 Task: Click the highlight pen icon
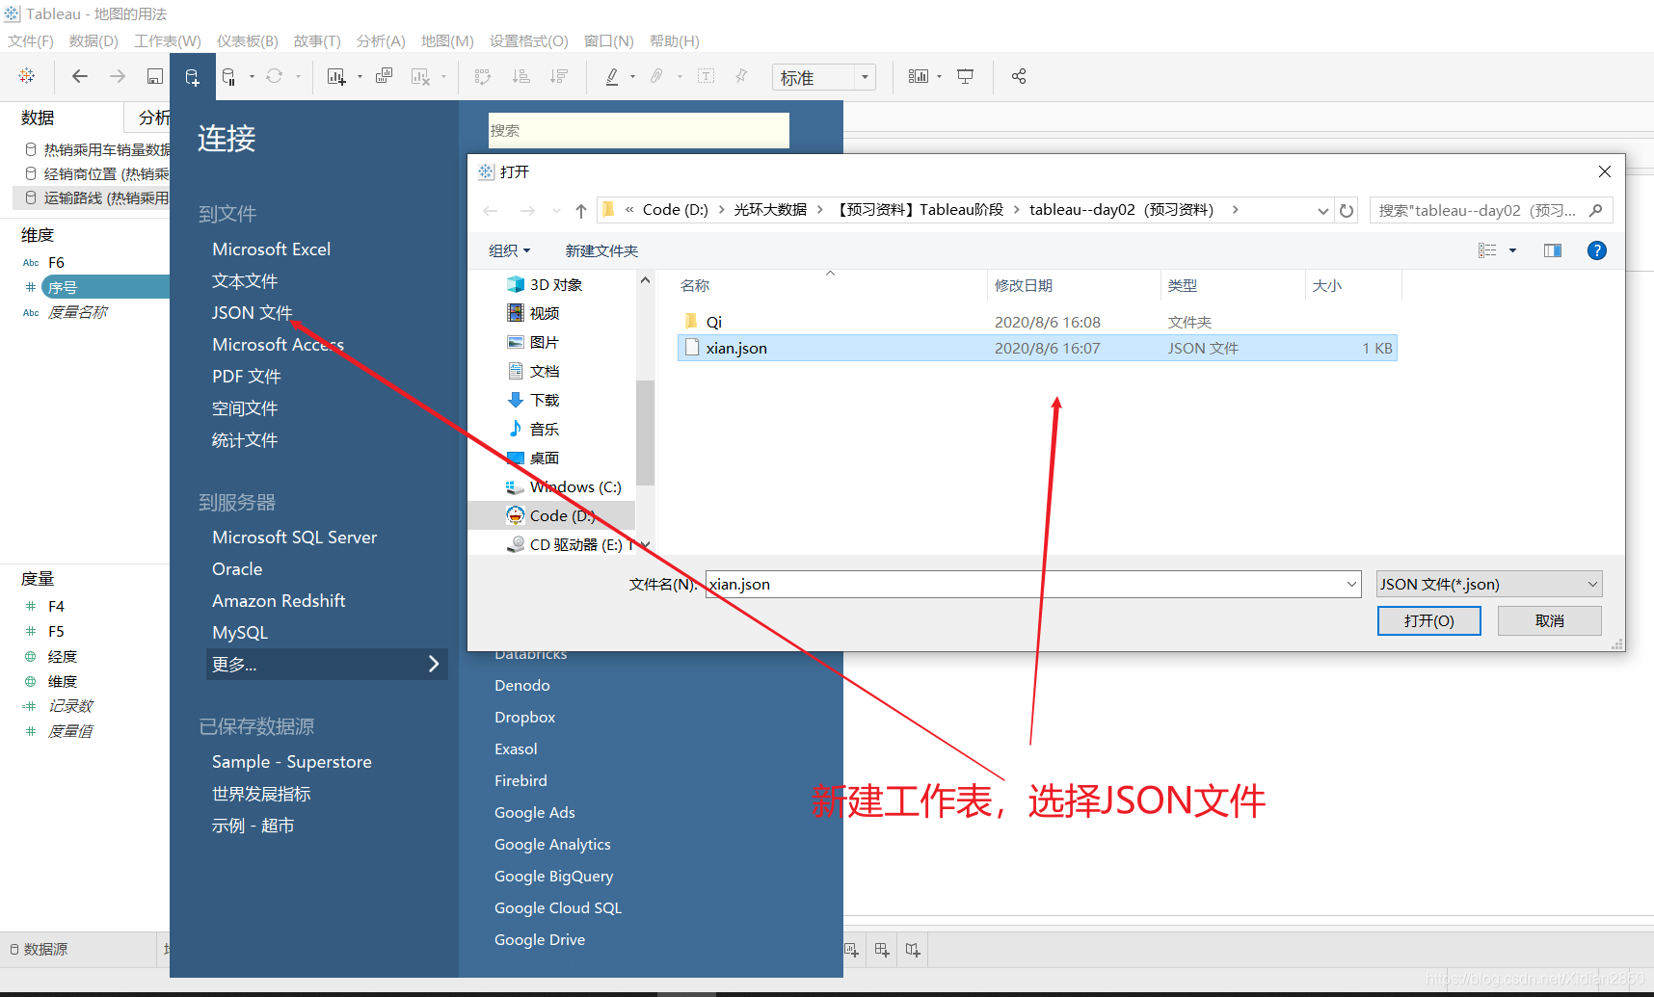[611, 76]
